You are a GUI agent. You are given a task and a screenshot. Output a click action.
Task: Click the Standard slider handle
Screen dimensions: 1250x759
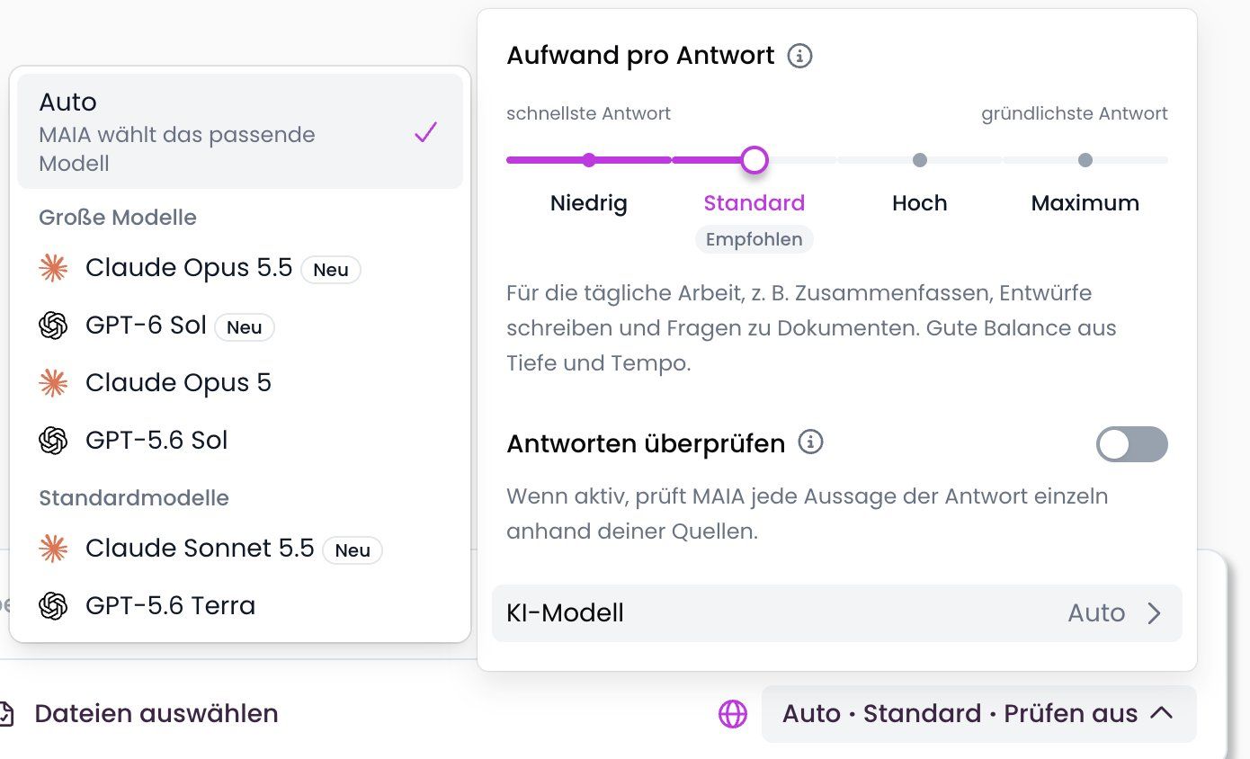[x=754, y=160]
